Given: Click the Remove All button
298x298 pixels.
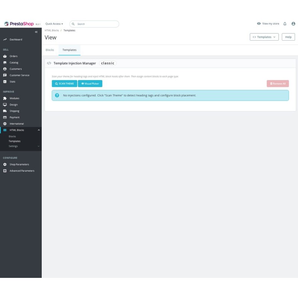Looking at the screenshot, I should (x=278, y=83).
